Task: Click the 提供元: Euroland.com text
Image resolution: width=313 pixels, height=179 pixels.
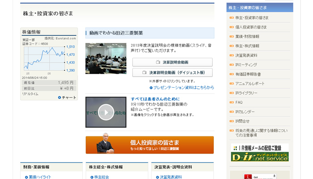Action: click(x=60, y=38)
